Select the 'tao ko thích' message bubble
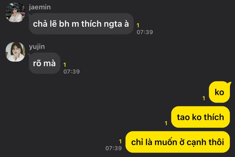This screenshot has height=157, width=235. click(200, 117)
